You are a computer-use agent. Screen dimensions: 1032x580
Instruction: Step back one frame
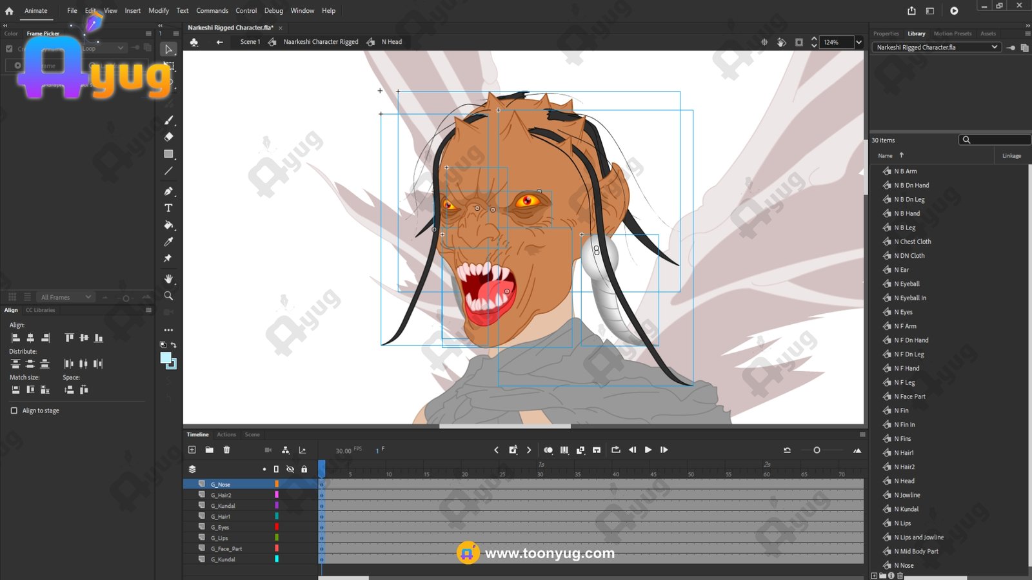tap(632, 450)
